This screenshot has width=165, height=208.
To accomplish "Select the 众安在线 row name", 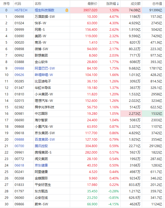I will pyautogui.click(x=41, y=198).
